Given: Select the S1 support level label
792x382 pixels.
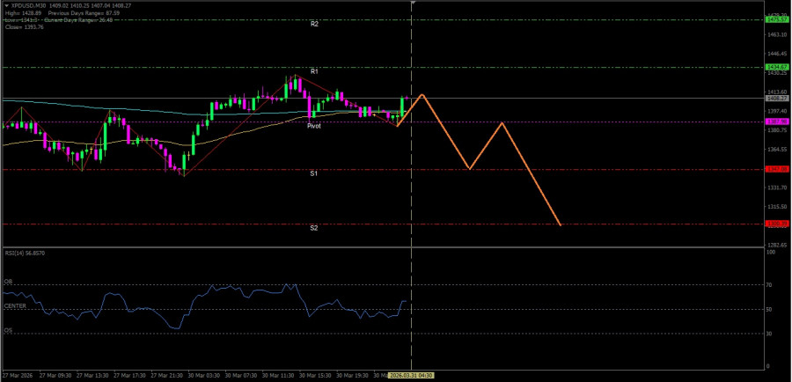Looking at the screenshot, I should (314, 174).
